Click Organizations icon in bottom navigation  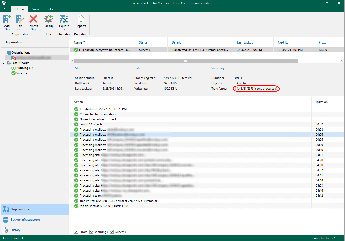(6, 209)
